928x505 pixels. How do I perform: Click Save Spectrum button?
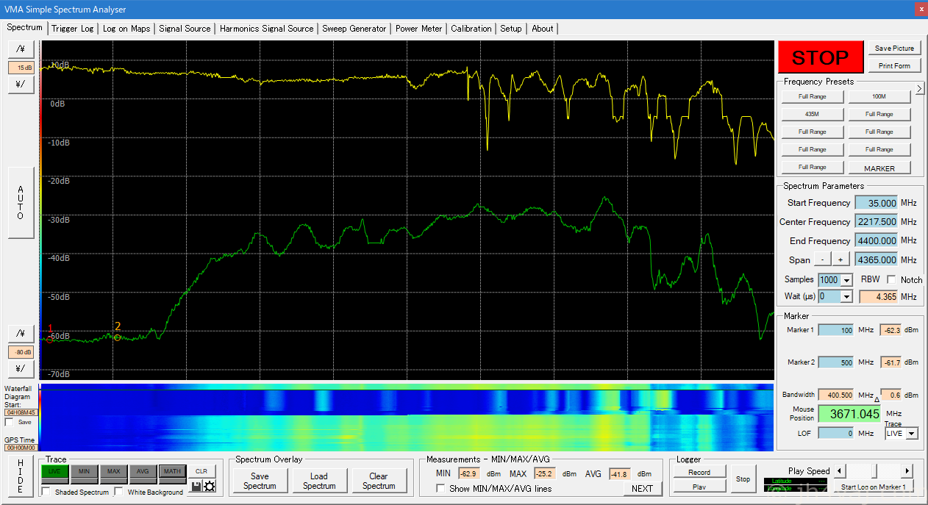click(x=260, y=481)
